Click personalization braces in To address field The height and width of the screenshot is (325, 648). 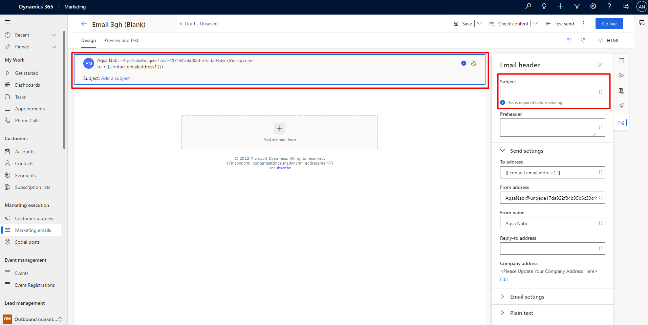click(x=600, y=172)
